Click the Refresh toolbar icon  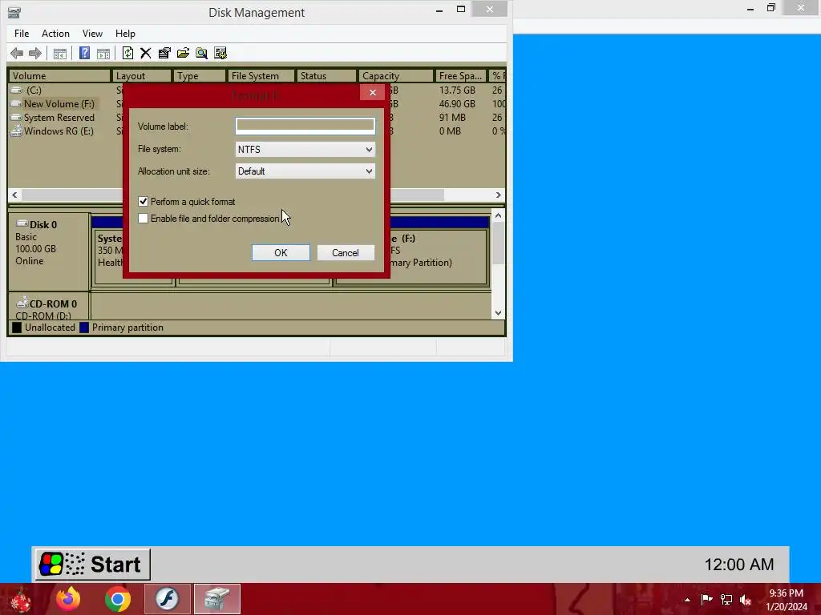point(127,53)
